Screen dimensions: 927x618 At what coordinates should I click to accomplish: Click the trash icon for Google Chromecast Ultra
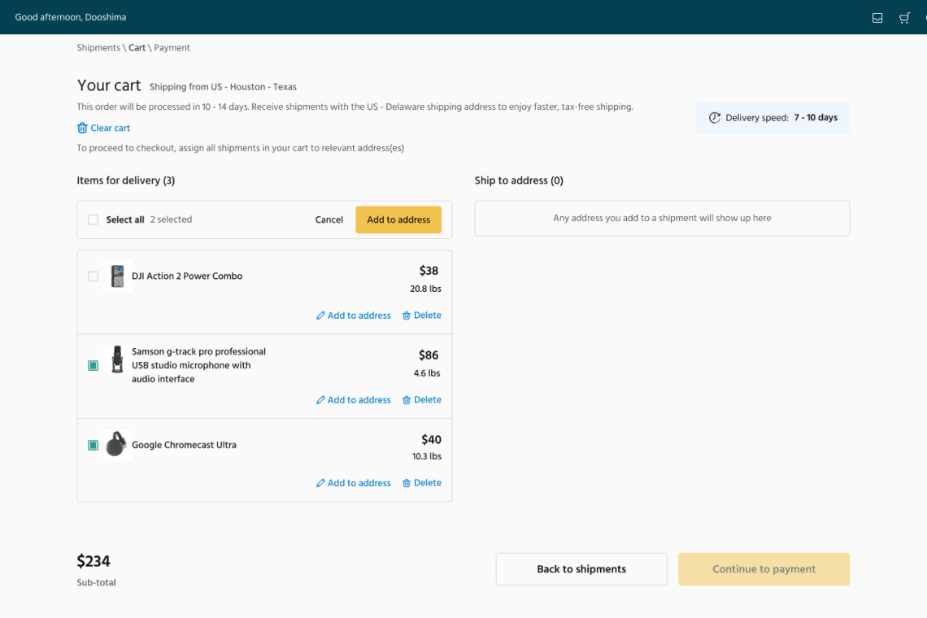406,483
